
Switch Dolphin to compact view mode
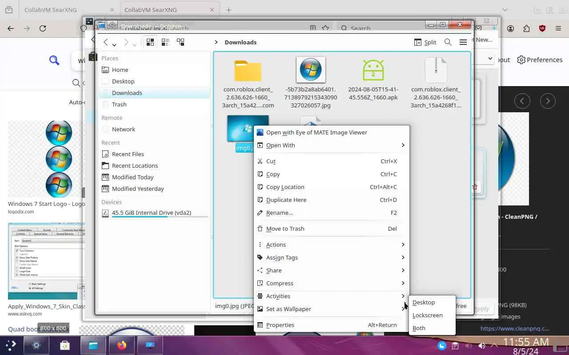[x=165, y=42]
